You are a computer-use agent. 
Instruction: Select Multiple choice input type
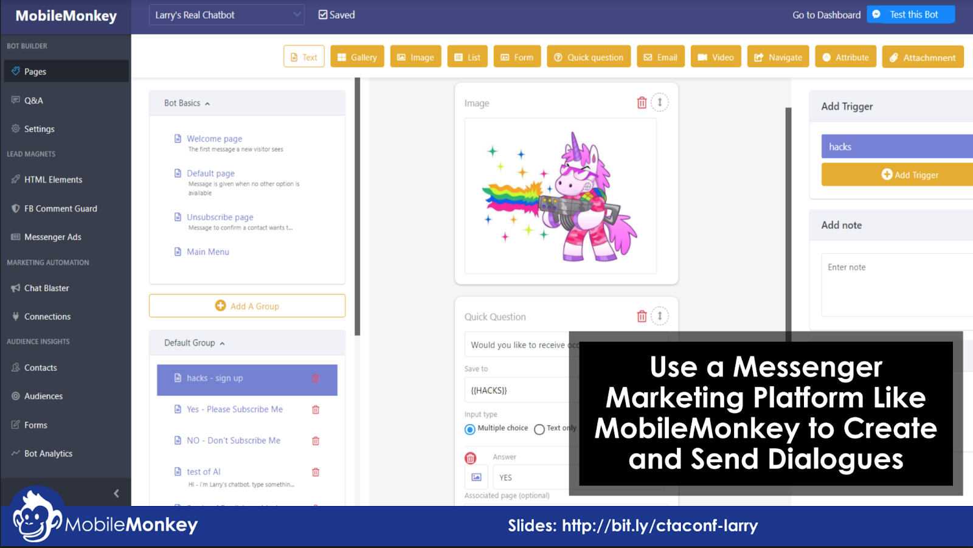click(x=470, y=429)
